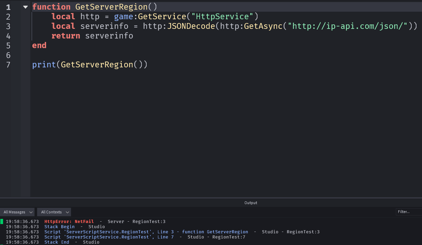This screenshot has width=422, height=245.
Task: Click the end keyword on line 5
Action: (39, 45)
